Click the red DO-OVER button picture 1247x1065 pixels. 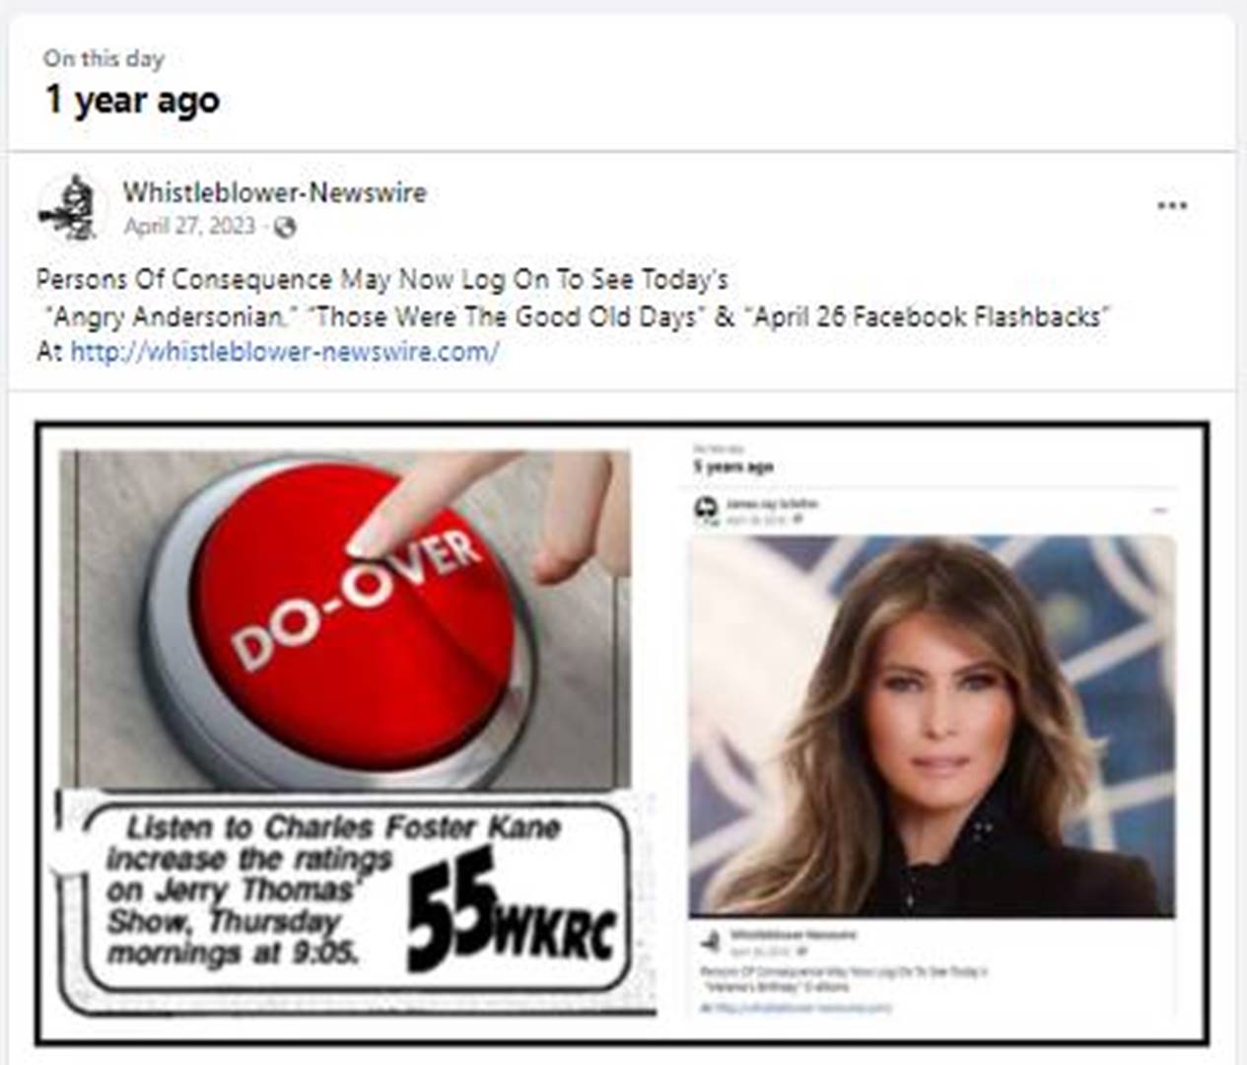(345, 618)
